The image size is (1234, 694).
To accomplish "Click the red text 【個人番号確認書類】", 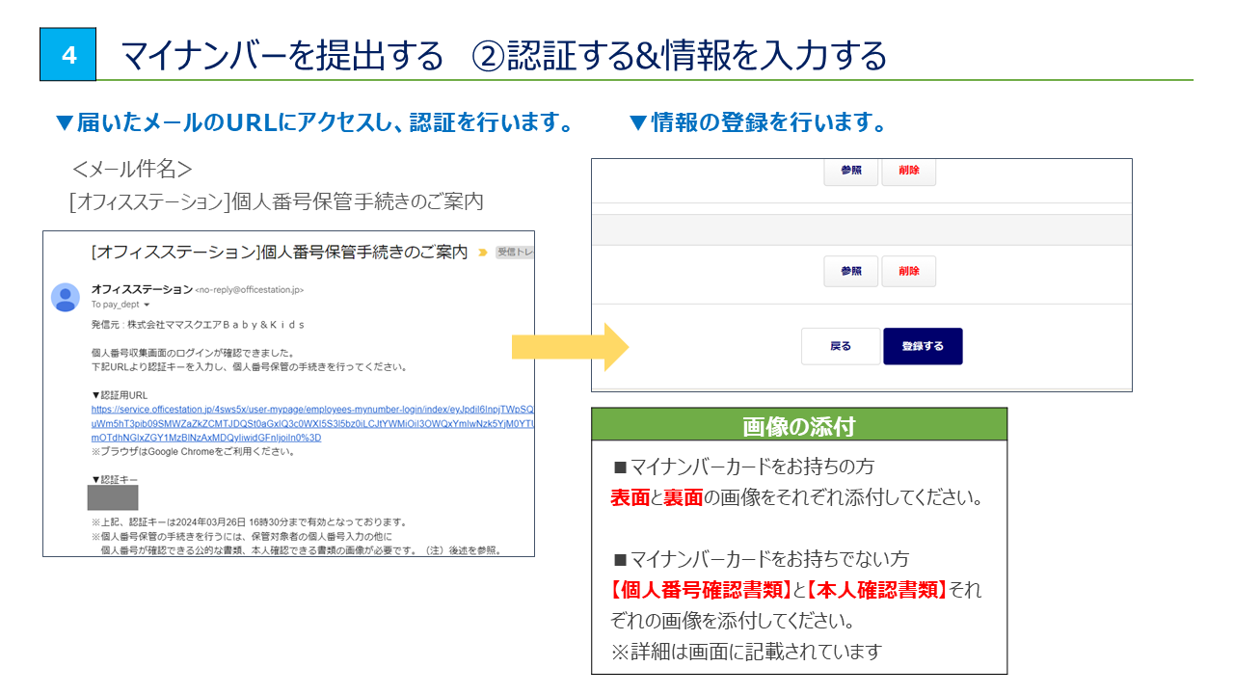I will pos(701,589).
